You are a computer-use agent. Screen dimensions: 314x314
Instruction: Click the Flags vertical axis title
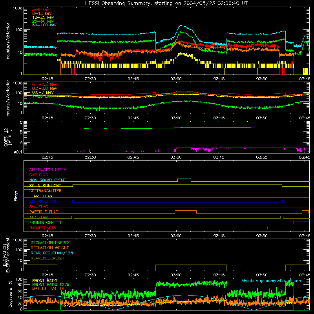tap(16, 196)
